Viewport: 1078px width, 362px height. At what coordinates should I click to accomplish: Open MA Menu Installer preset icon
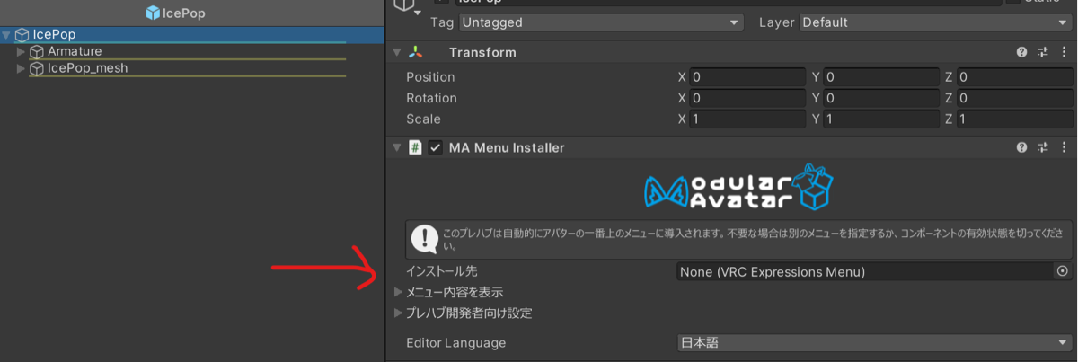pos(1043,147)
